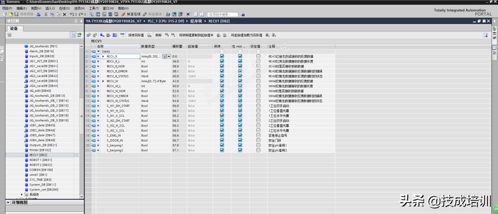Click the copy icon in main toolbar
The height and width of the screenshot is (214, 498).
(52, 14)
